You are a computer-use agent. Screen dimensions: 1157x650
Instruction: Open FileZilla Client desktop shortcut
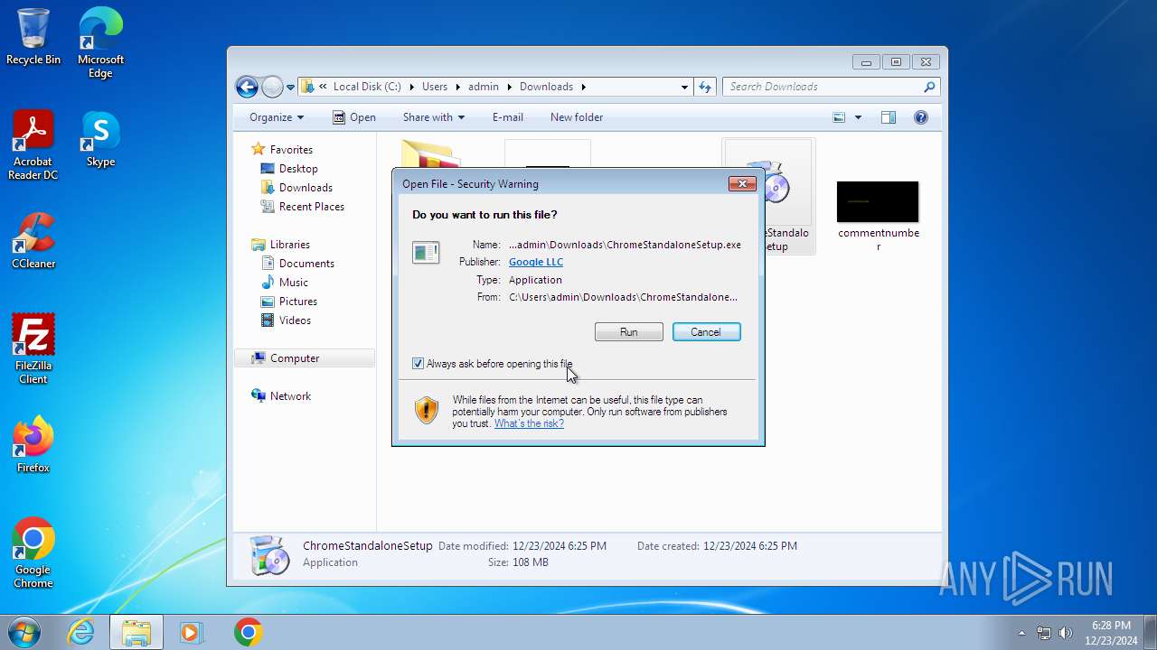point(33,349)
